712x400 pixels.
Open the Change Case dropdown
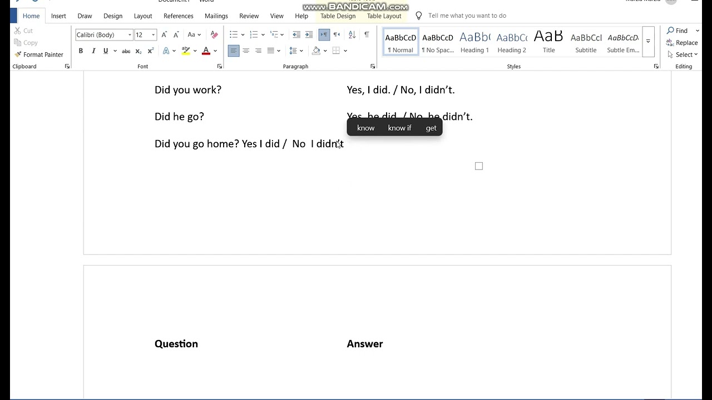(194, 34)
